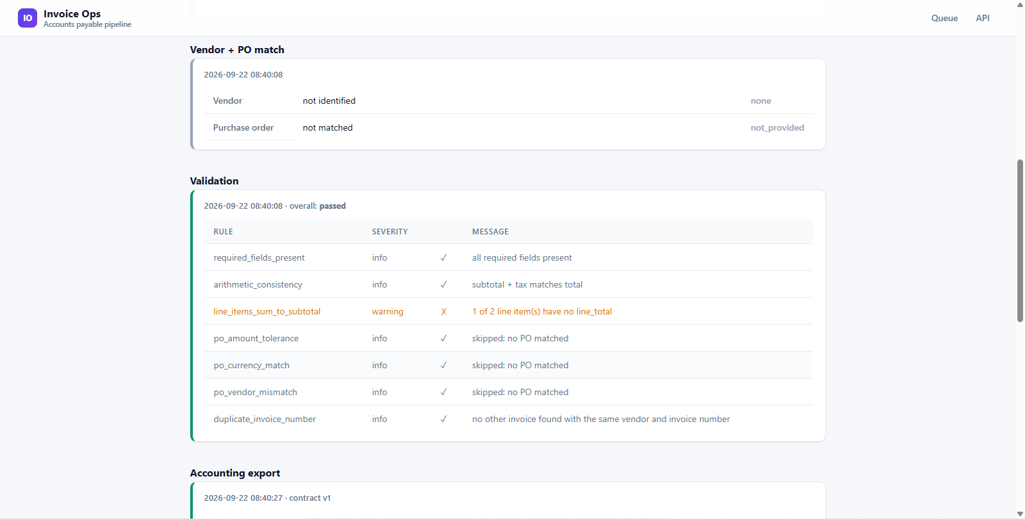The image size is (1025, 520).
Task: Click 'subtotal + tax matches total' message
Action: click(527, 284)
